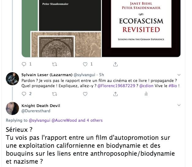This screenshot has width=192, height=167.
Task: Reply to the Ecofascism book tweet
Action: (x=24, y=64)
